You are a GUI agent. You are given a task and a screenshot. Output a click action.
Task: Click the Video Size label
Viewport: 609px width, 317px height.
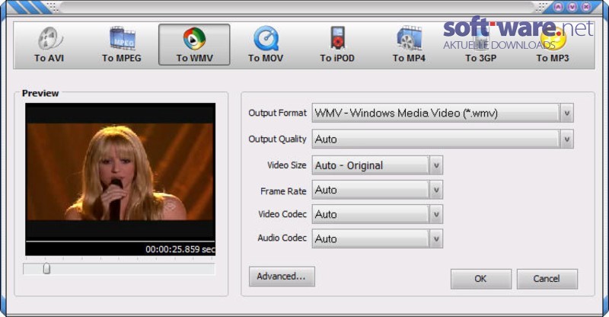point(287,165)
